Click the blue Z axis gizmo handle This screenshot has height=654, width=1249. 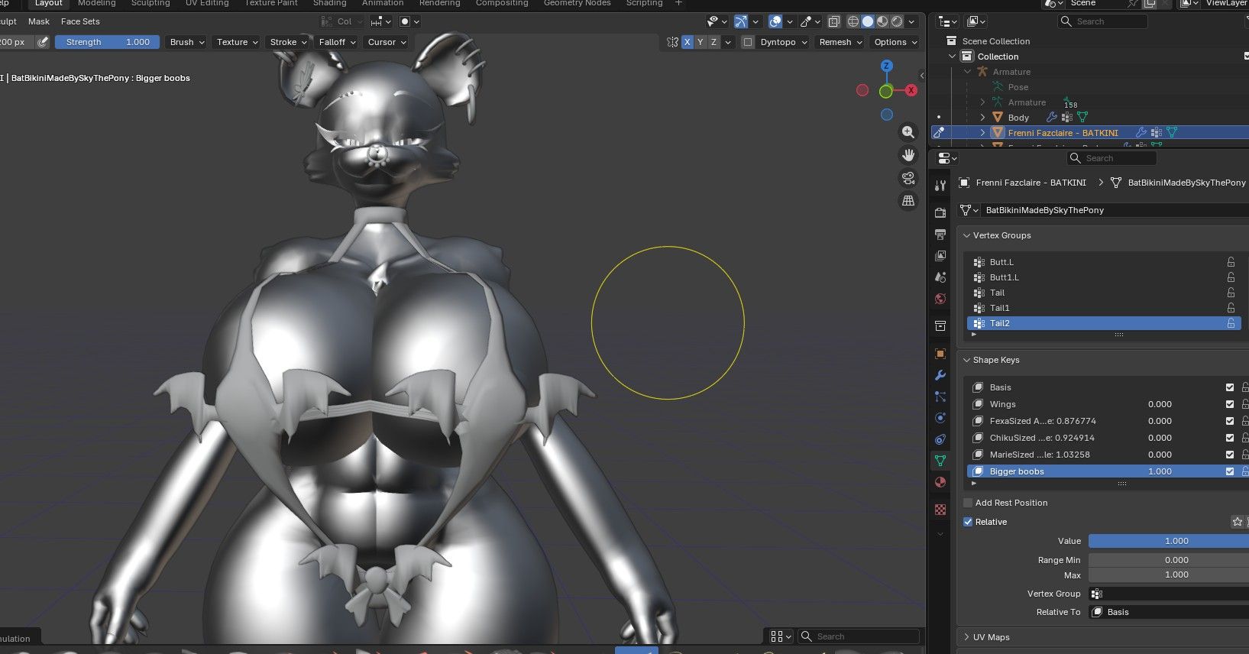(x=886, y=66)
